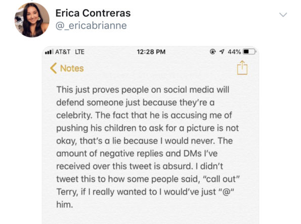Click the AT&T carrier label

click(63, 52)
